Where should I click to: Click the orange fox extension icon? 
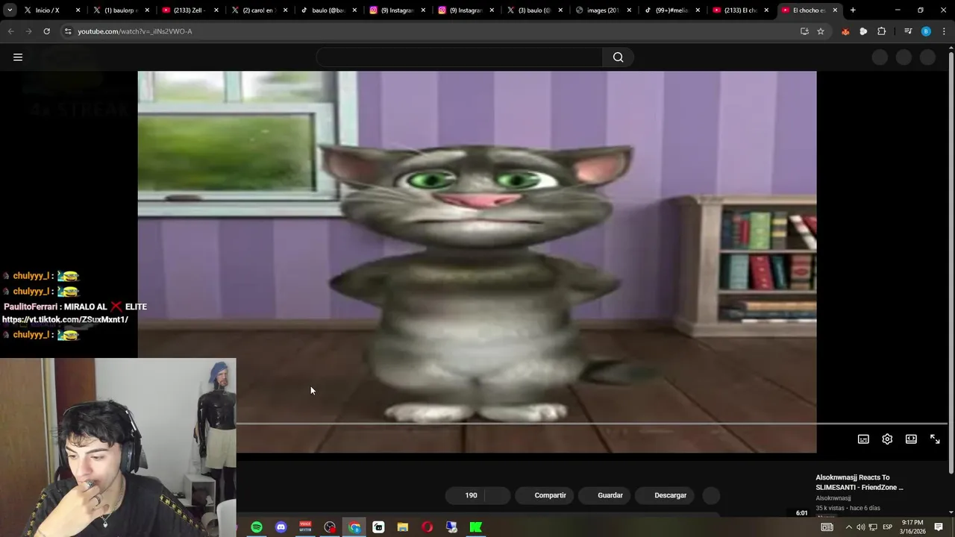[845, 31]
